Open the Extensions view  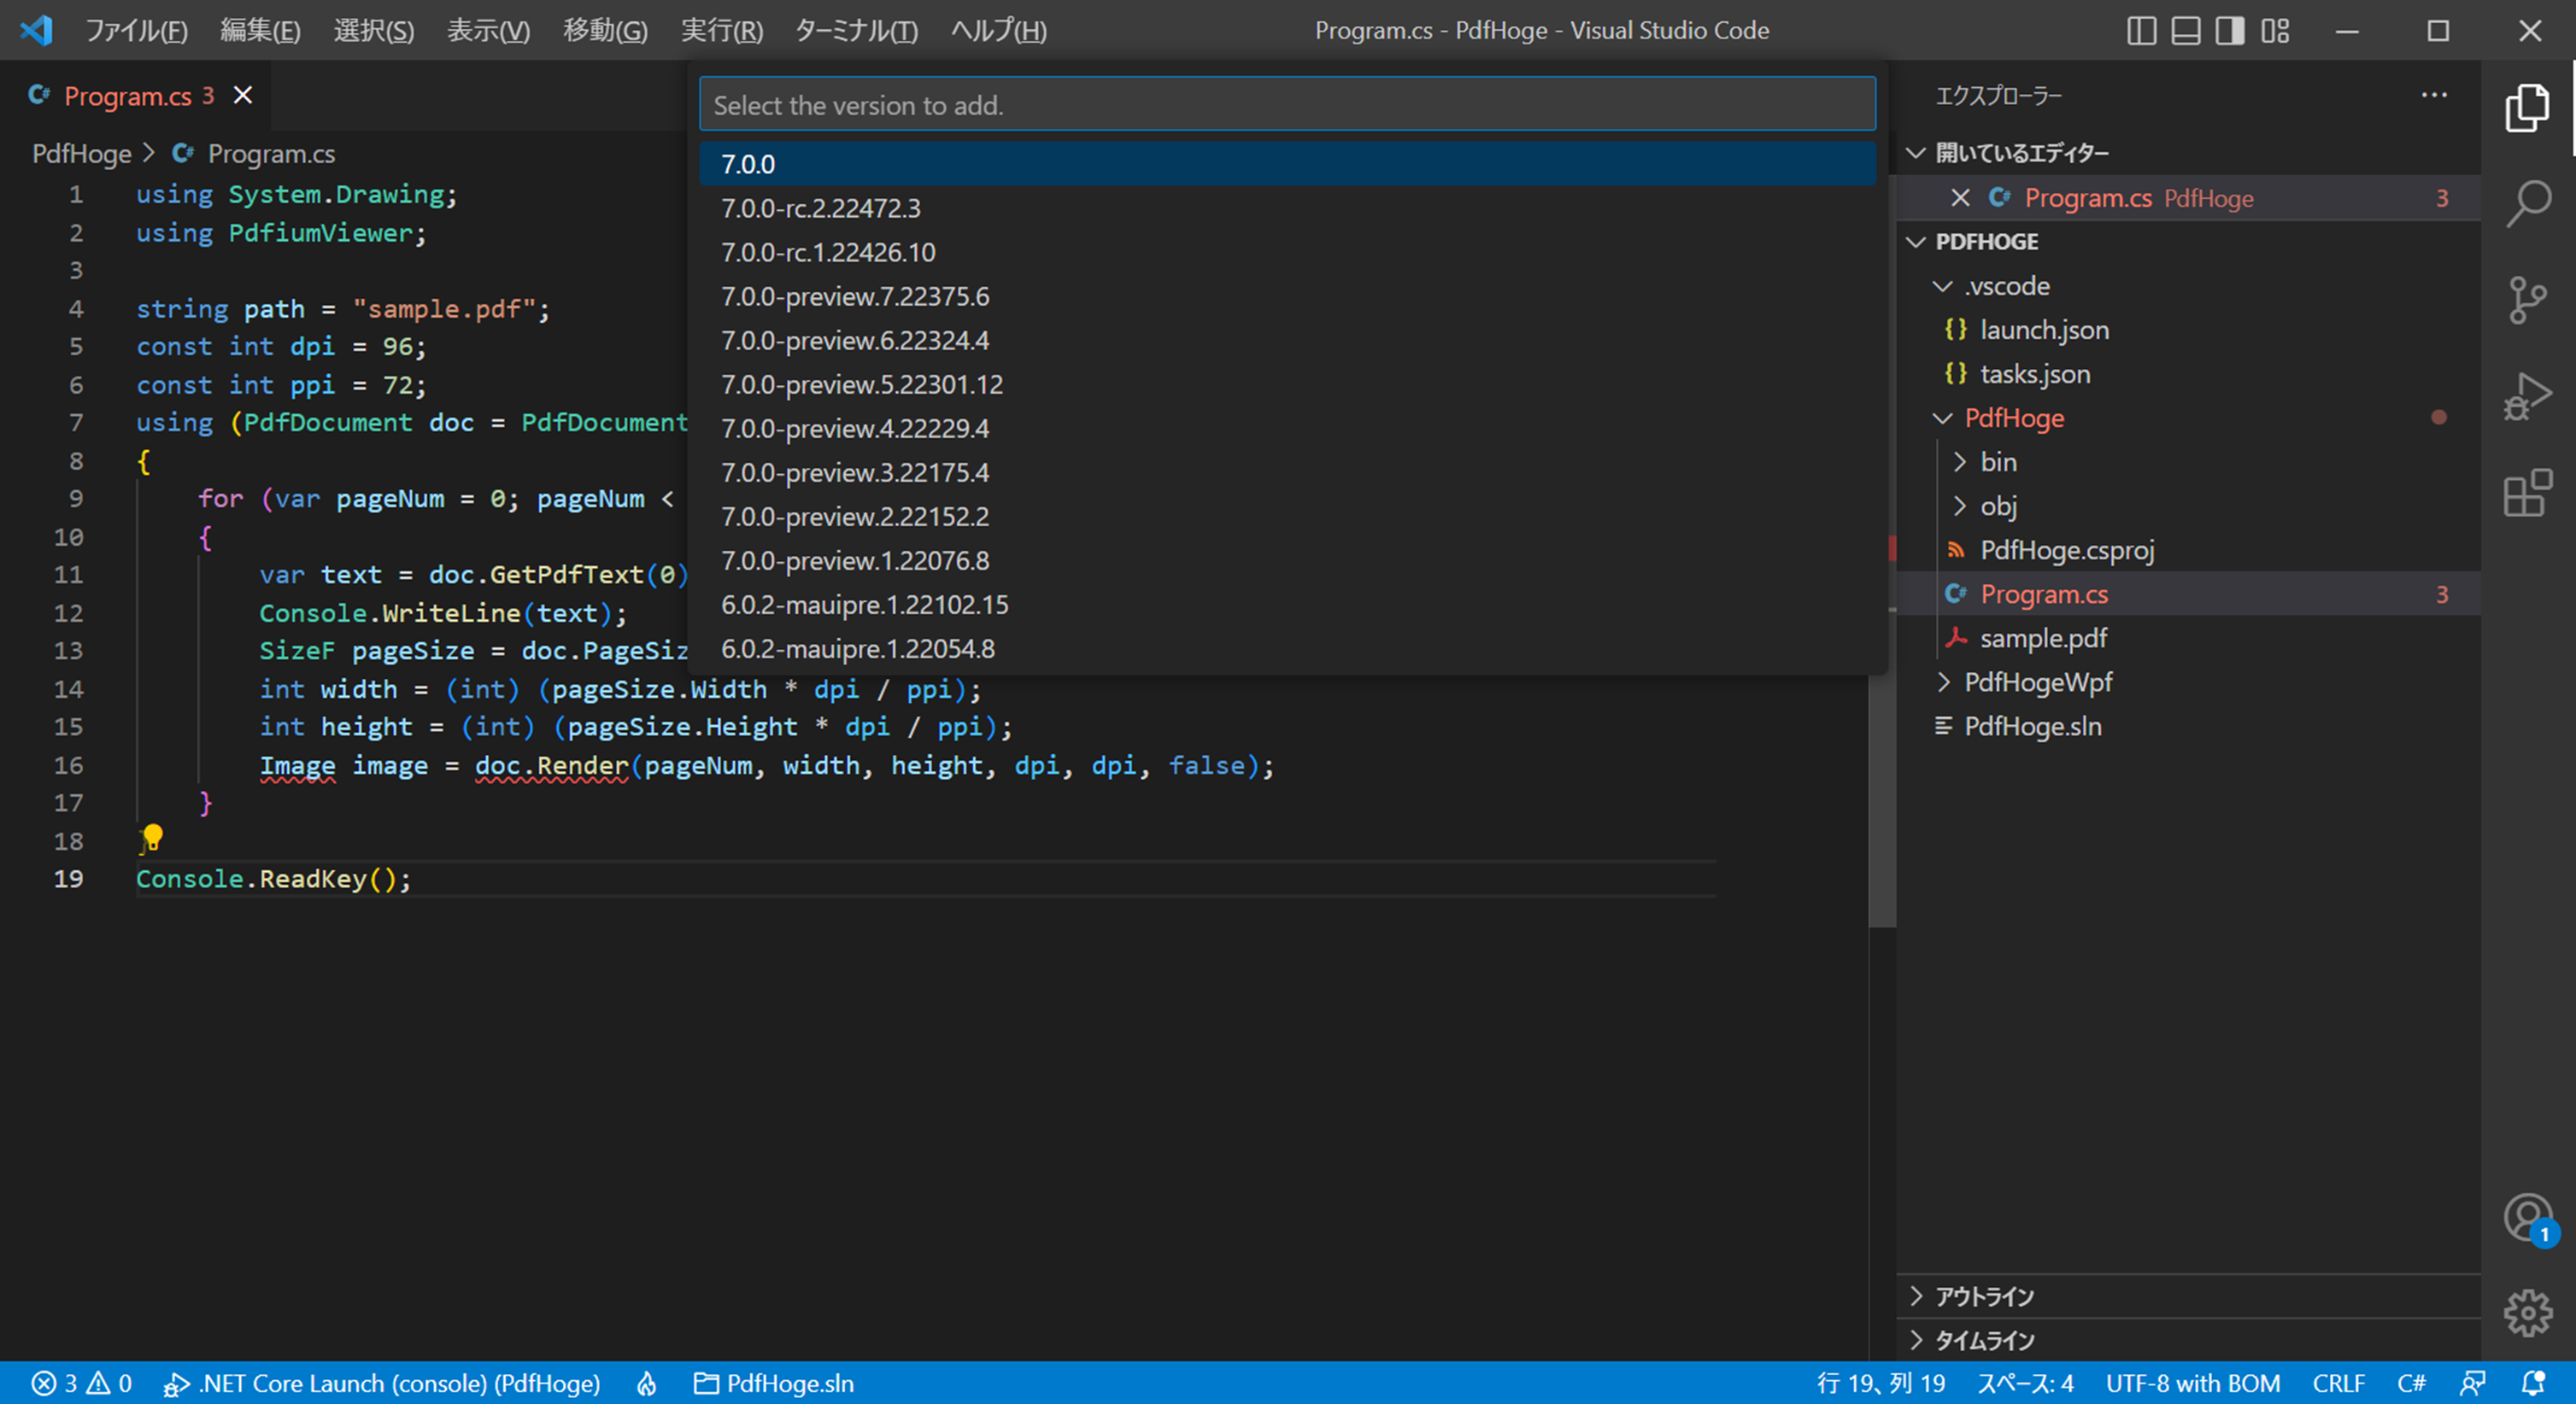coord(2528,494)
